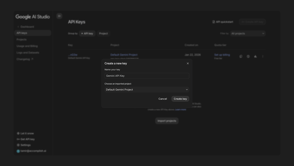Screen dimensions: 294x166
Task: Click the Create a new key dialog title
Action: (116, 64)
